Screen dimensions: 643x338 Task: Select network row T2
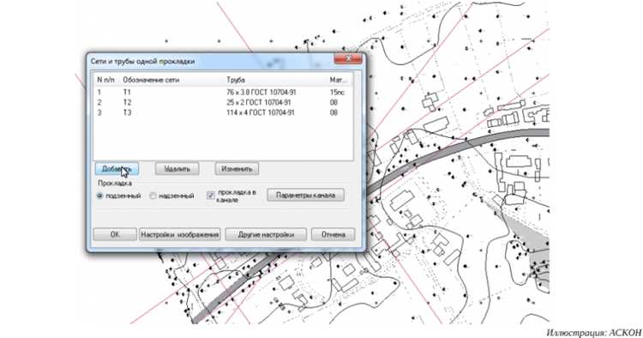[223, 102]
